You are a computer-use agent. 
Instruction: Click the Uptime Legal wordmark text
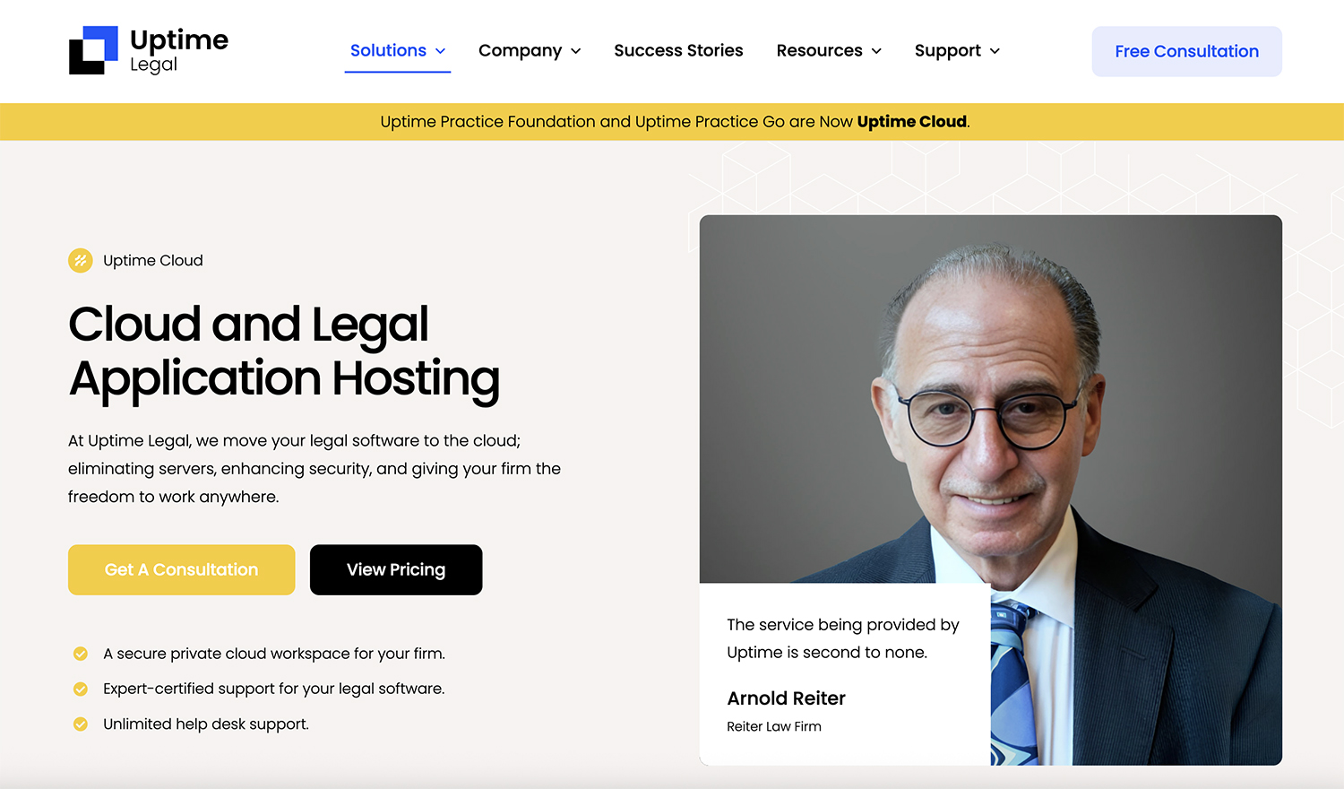point(179,50)
